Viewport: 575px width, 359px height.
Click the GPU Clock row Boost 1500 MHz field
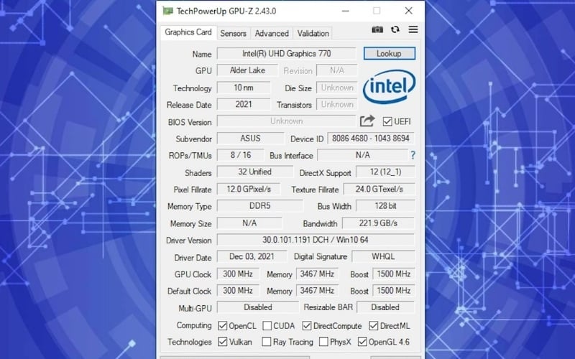394,274
